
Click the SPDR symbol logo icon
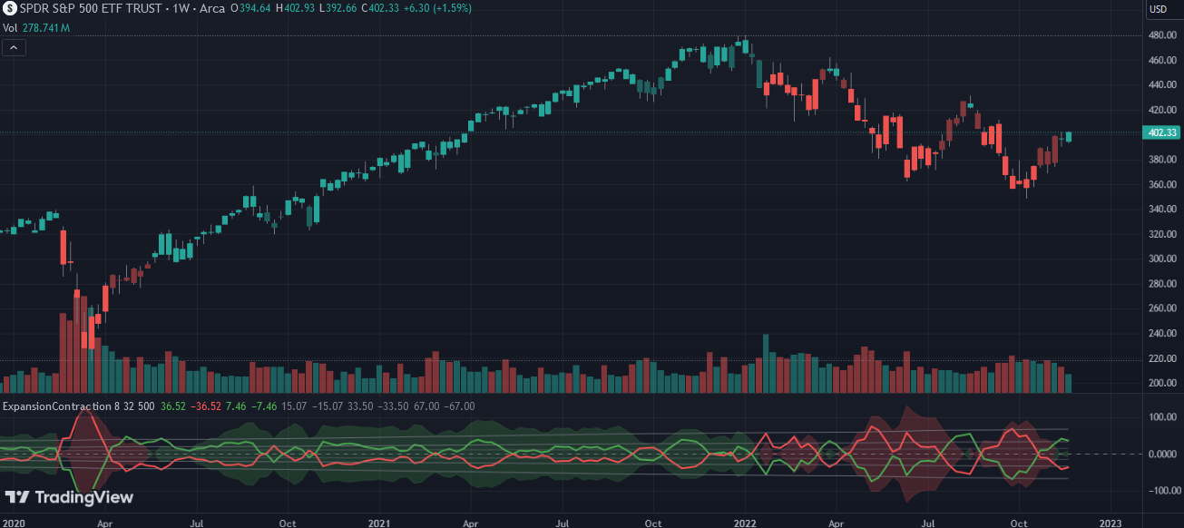coord(9,8)
